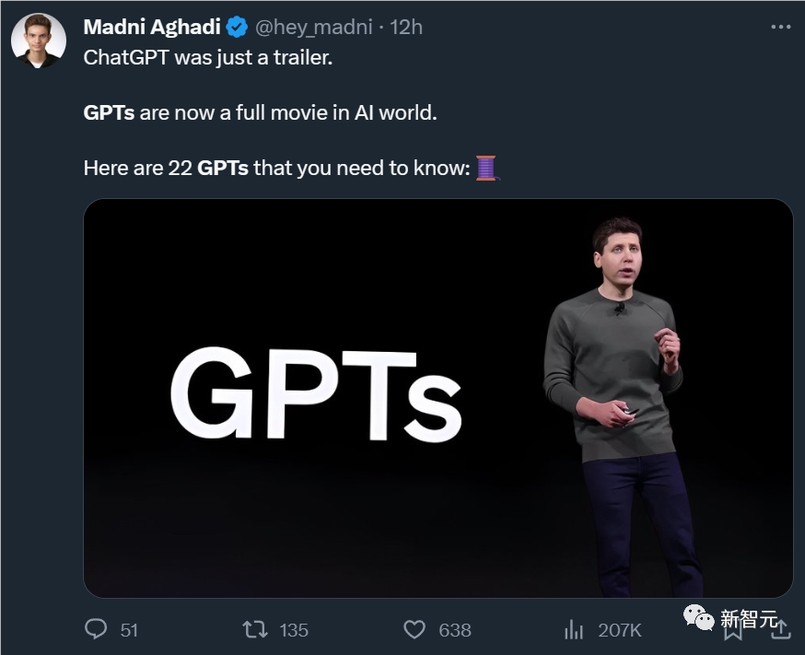Image resolution: width=805 pixels, height=655 pixels.
Task: Click the "Here are 22 GPTs" line
Action: (x=276, y=168)
